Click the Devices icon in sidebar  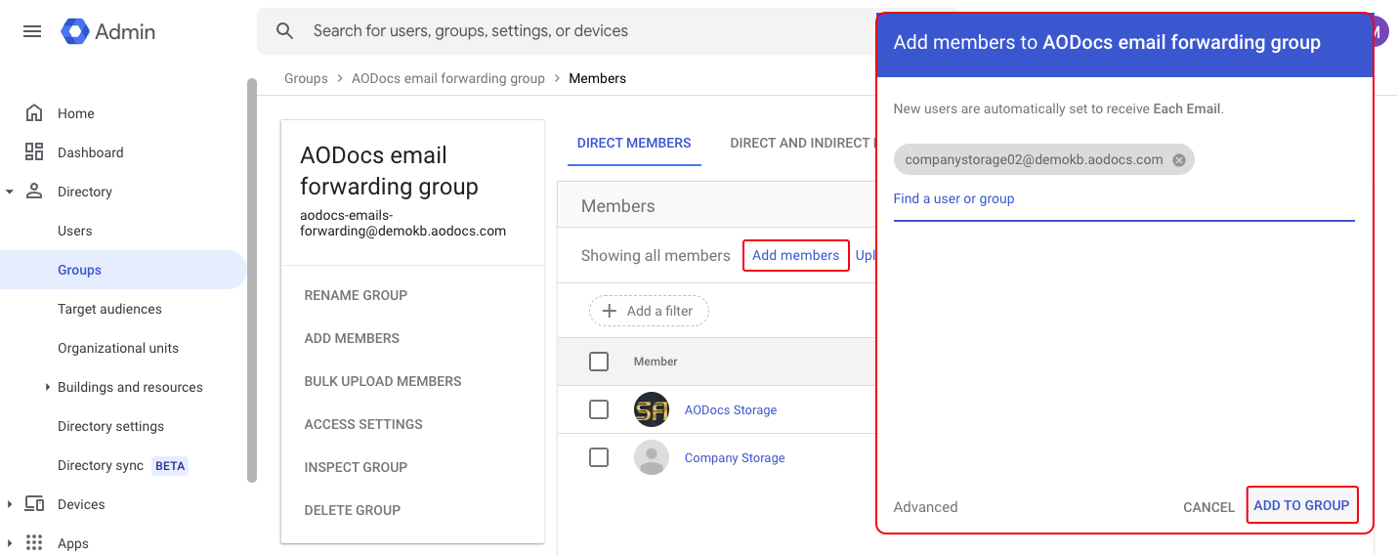coord(34,504)
